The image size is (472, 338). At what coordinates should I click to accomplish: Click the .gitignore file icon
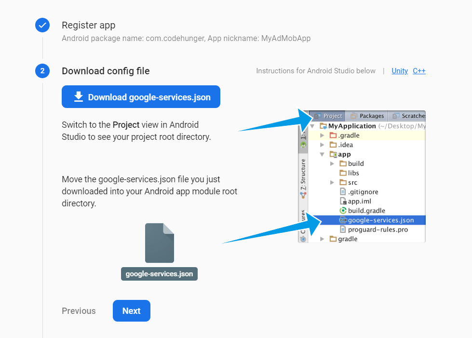[x=343, y=192]
